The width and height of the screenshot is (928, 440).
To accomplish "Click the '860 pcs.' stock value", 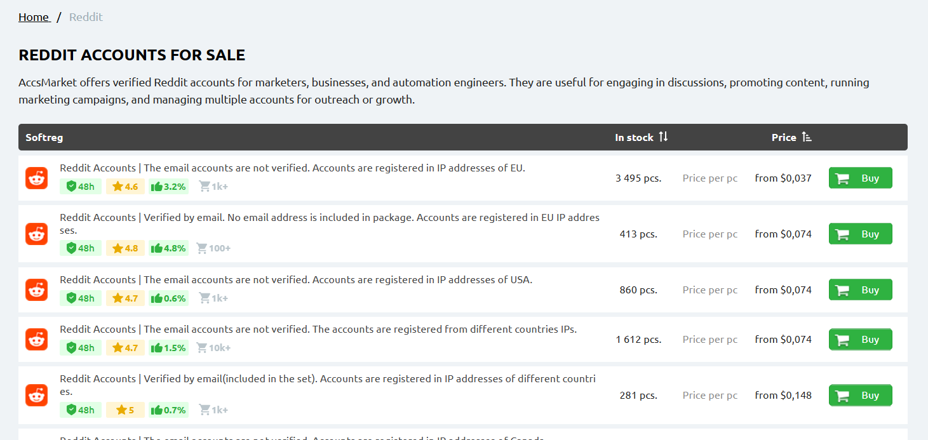I will [x=638, y=290].
